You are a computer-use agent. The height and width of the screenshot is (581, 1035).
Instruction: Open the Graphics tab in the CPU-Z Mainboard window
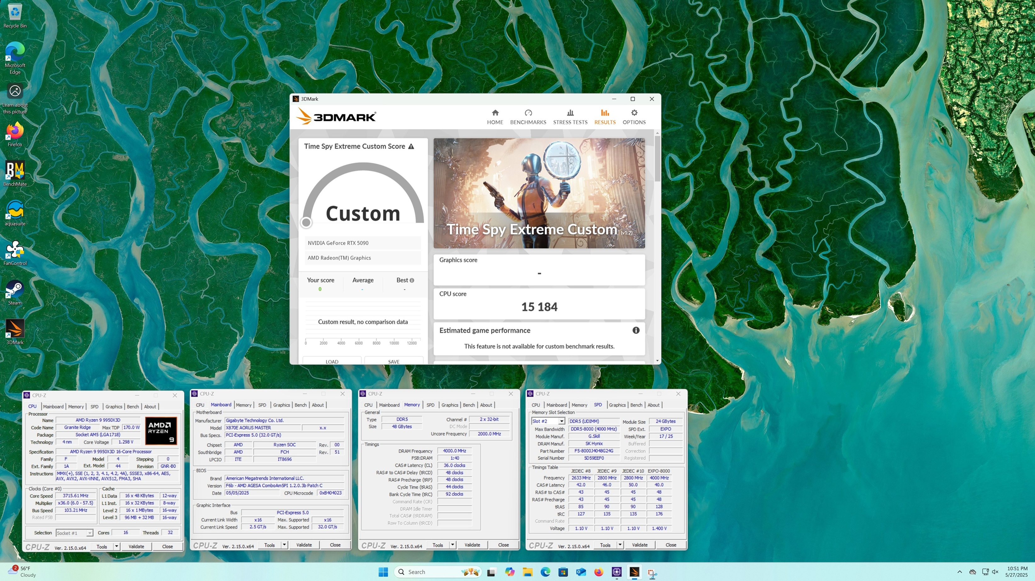click(281, 405)
